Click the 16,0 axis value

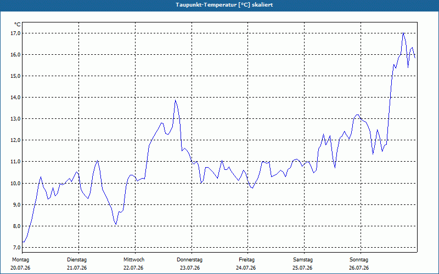tap(15, 54)
